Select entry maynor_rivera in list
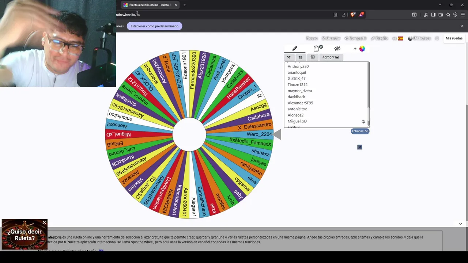The width and height of the screenshot is (468, 263). [300, 91]
